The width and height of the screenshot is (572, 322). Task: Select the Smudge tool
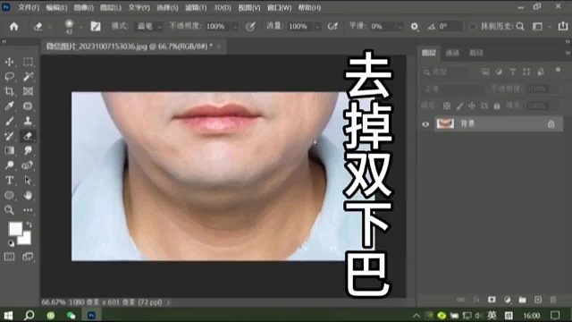click(28, 150)
